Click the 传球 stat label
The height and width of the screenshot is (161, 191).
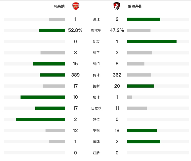click(x=96, y=75)
